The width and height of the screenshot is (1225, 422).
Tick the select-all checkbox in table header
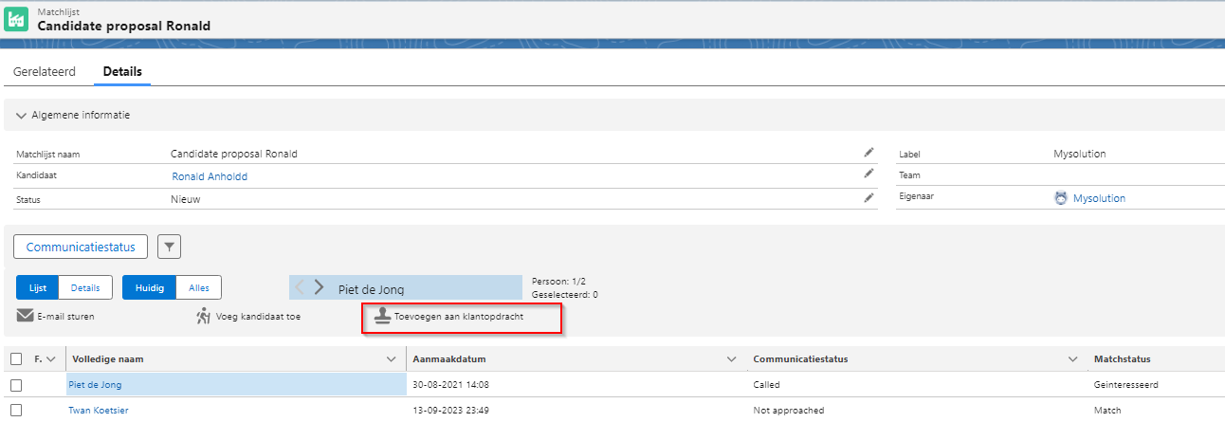point(16,359)
